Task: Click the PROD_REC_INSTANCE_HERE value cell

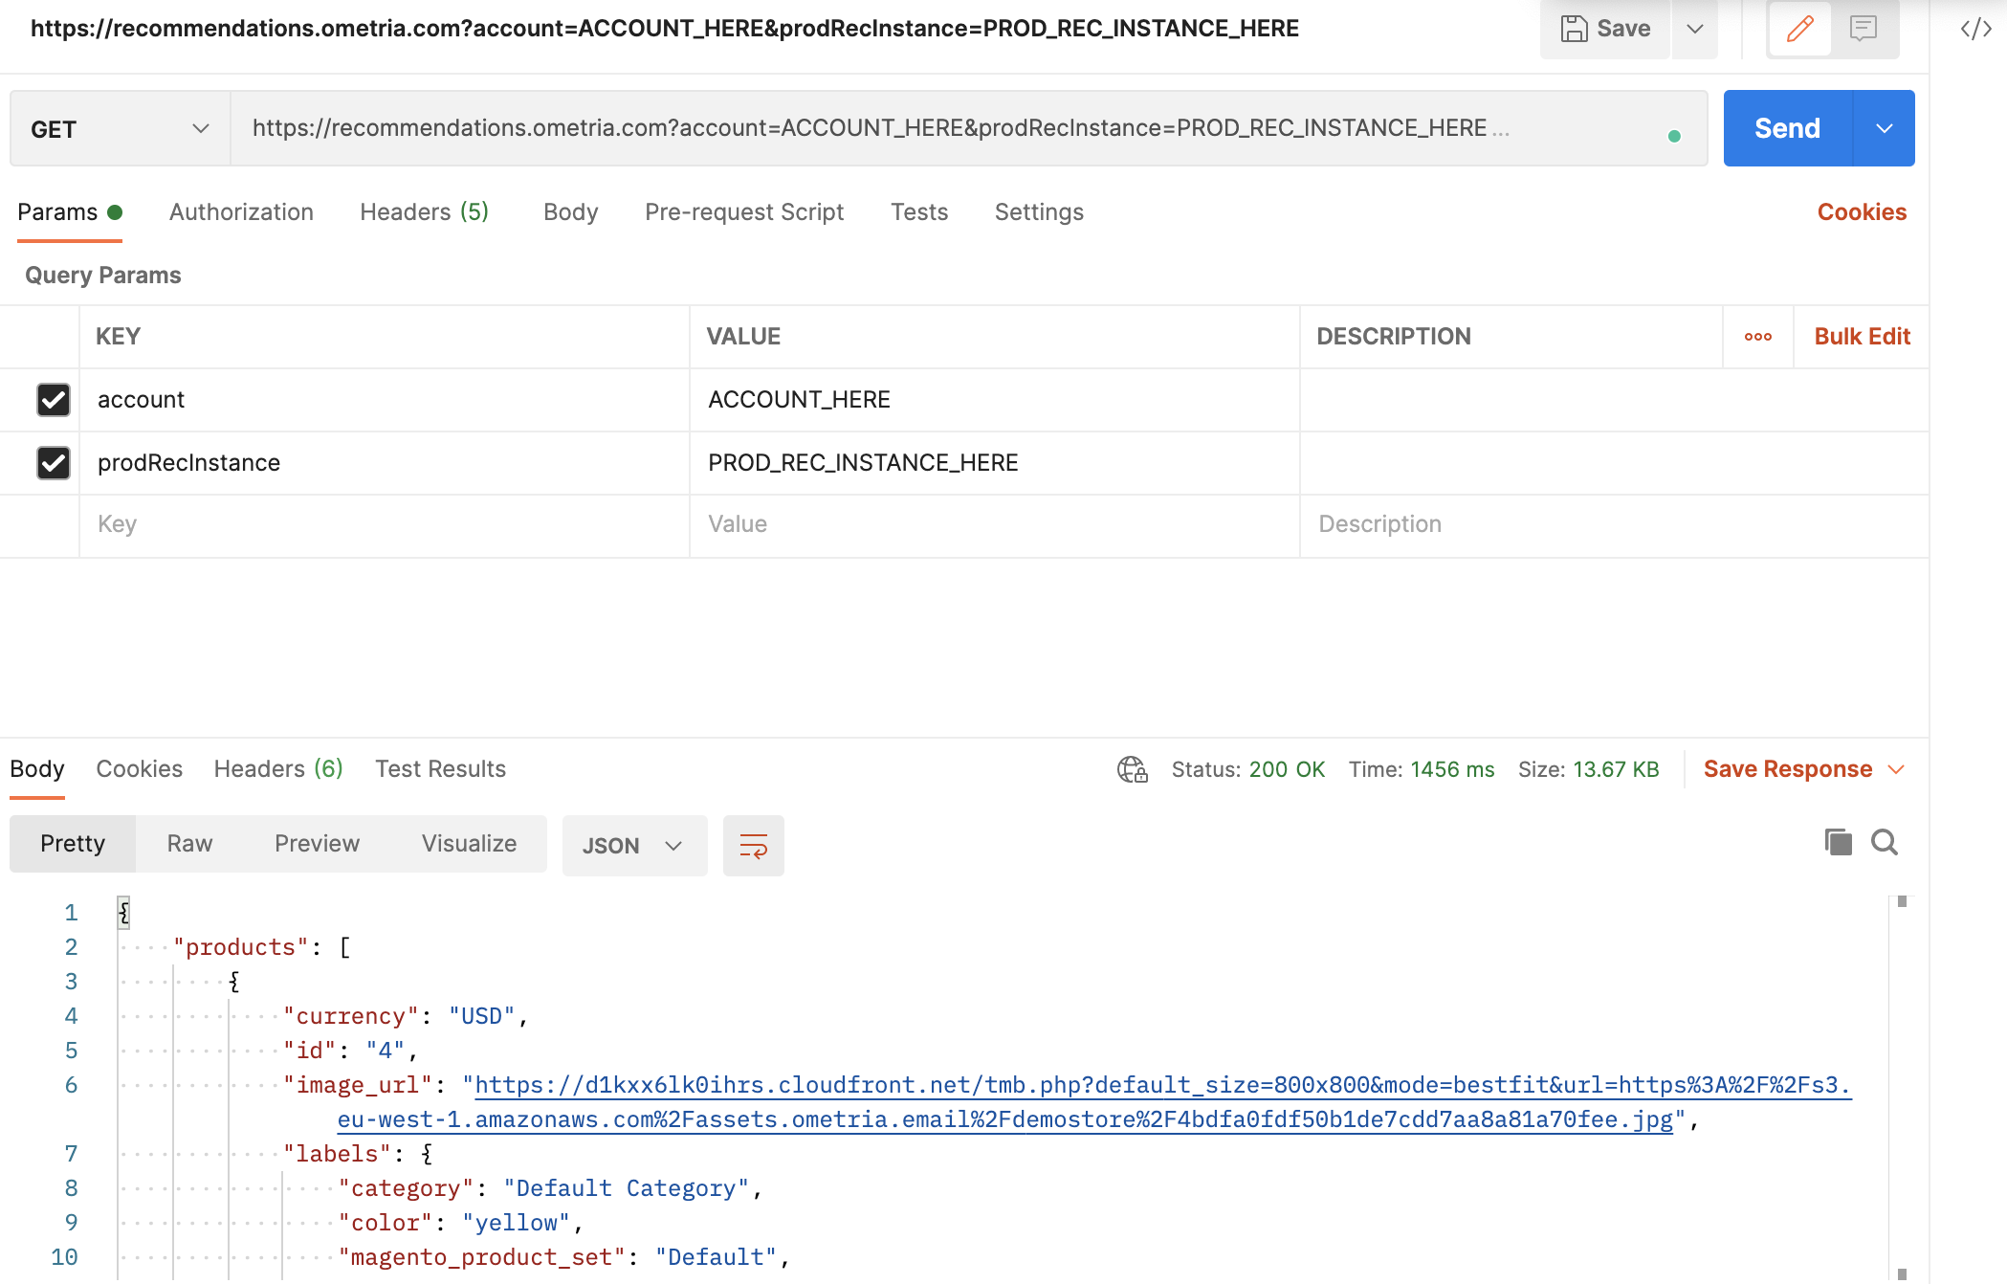Action: click(994, 463)
